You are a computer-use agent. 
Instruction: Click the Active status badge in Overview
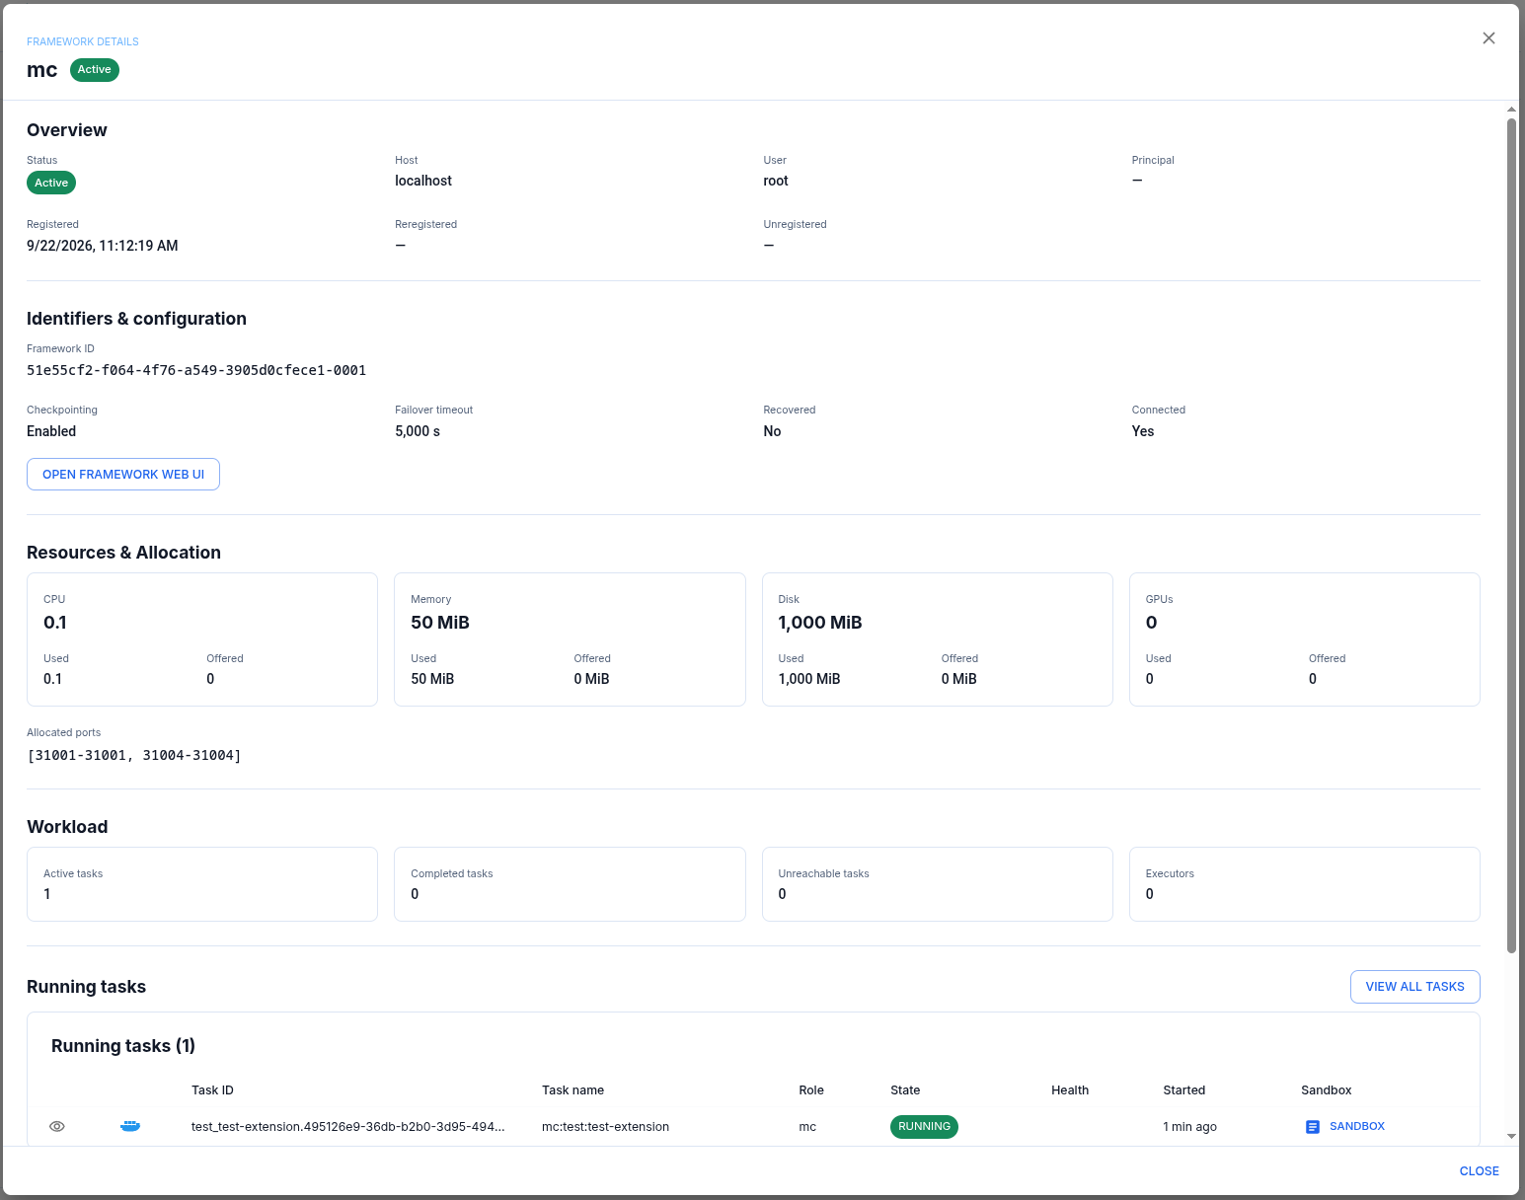coord(51,183)
